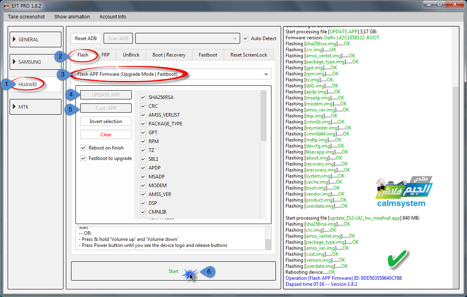Click the Cust. APP button
Viewport: 467px width, 297px height.
point(106,108)
